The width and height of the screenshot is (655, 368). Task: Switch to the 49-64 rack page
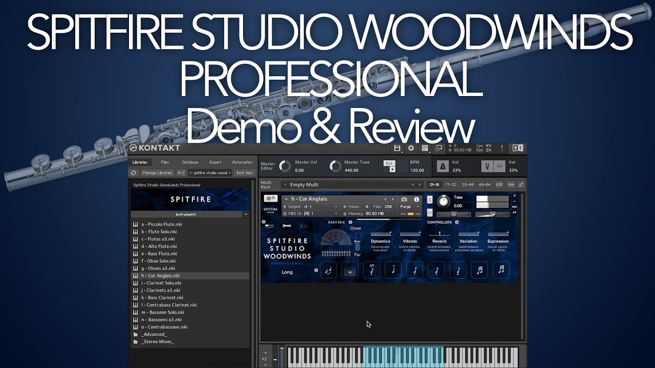pyautogui.click(x=485, y=185)
